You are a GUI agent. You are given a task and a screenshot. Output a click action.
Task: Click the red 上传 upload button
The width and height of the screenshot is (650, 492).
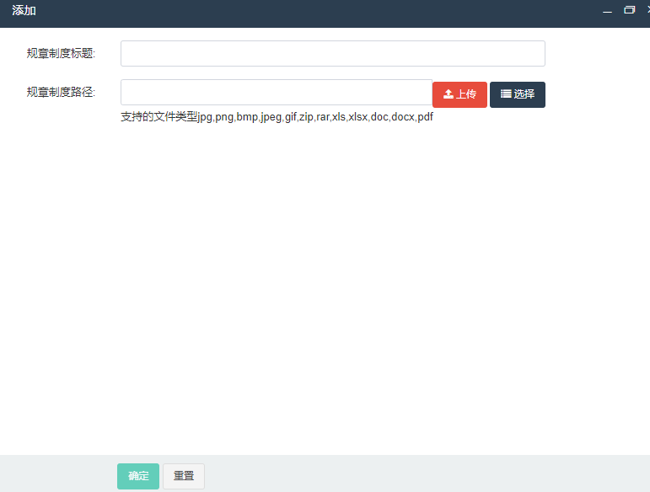(459, 94)
